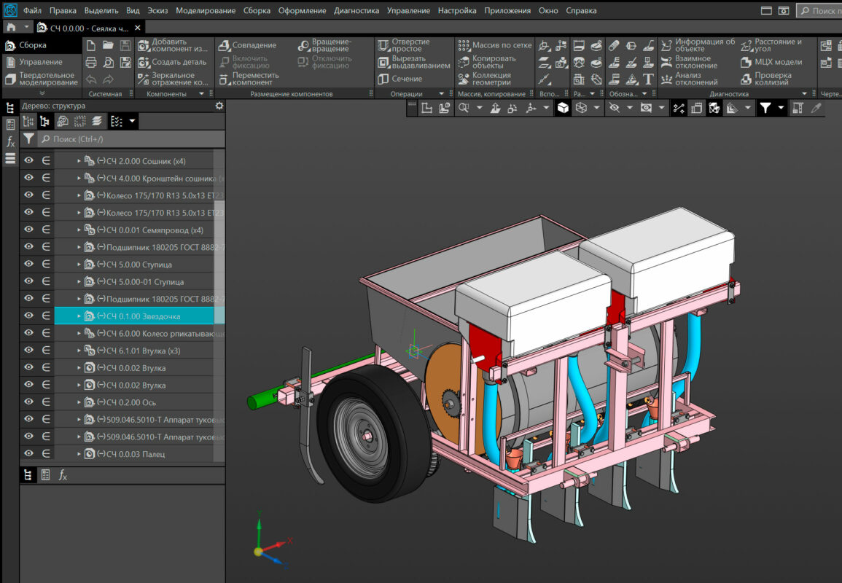The image size is (842, 583).
Task: Click the Переместить компонент button
Action: [x=249, y=79]
